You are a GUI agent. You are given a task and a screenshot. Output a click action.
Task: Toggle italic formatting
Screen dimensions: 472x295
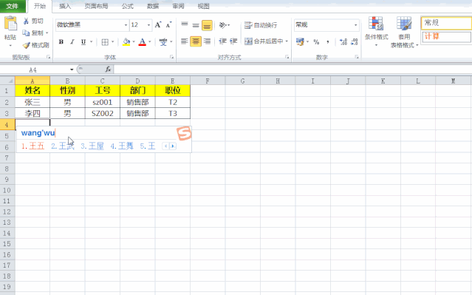point(72,42)
